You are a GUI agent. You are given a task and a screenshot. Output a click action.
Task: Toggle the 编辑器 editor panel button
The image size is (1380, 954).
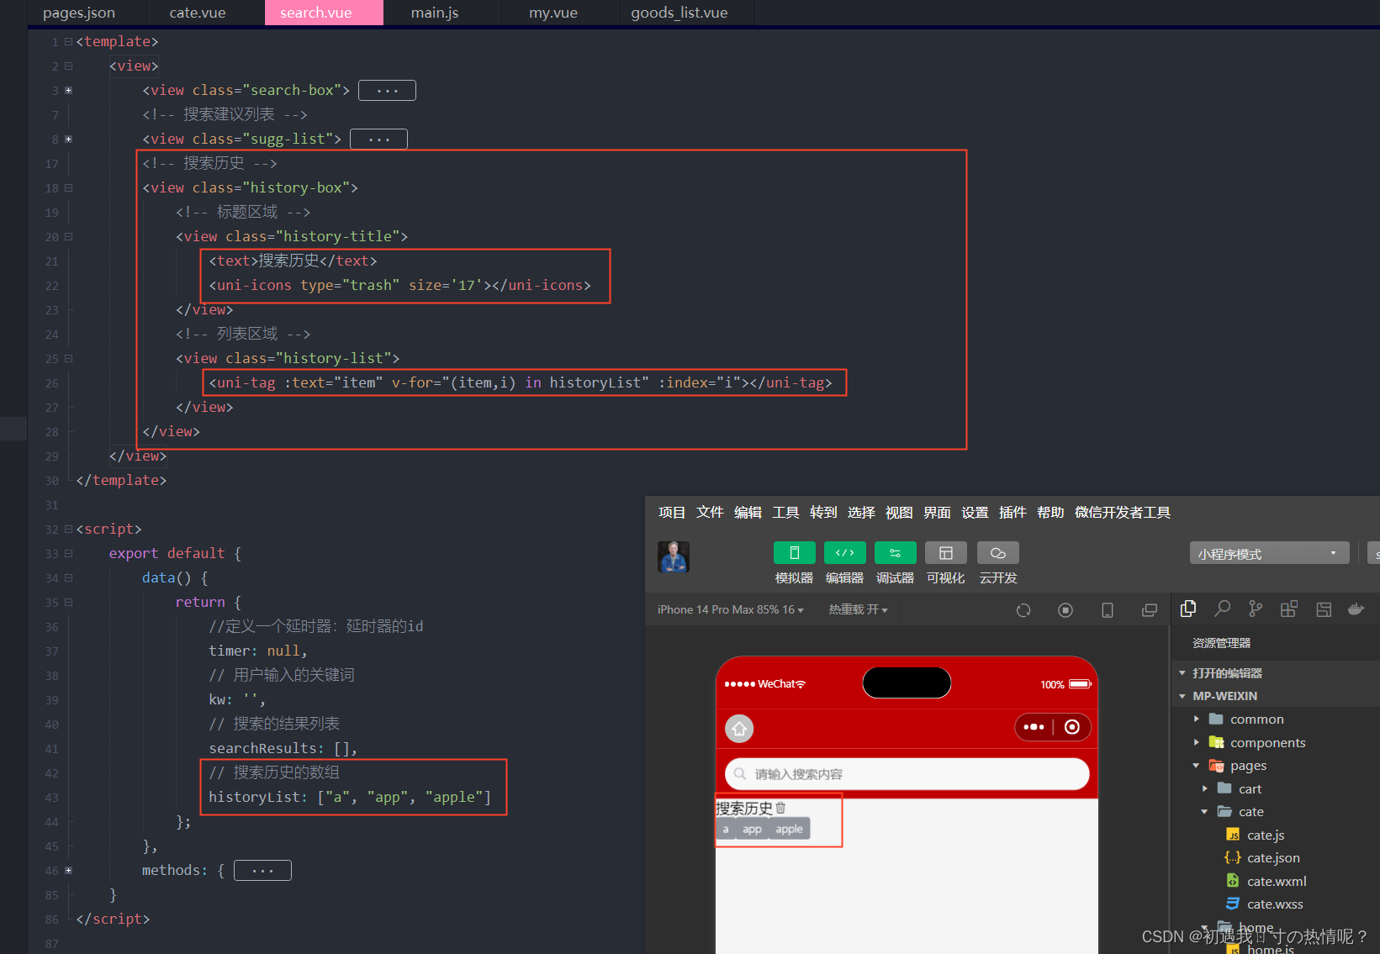coord(844,552)
